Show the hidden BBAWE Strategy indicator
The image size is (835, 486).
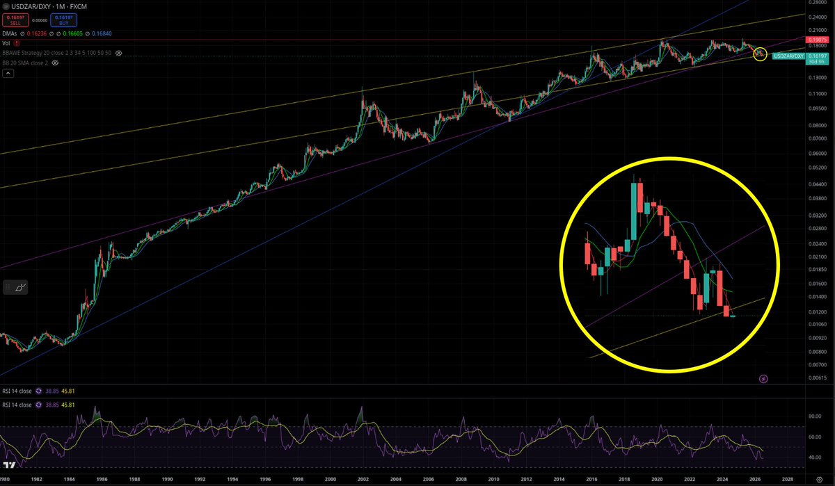tap(119, 53)
